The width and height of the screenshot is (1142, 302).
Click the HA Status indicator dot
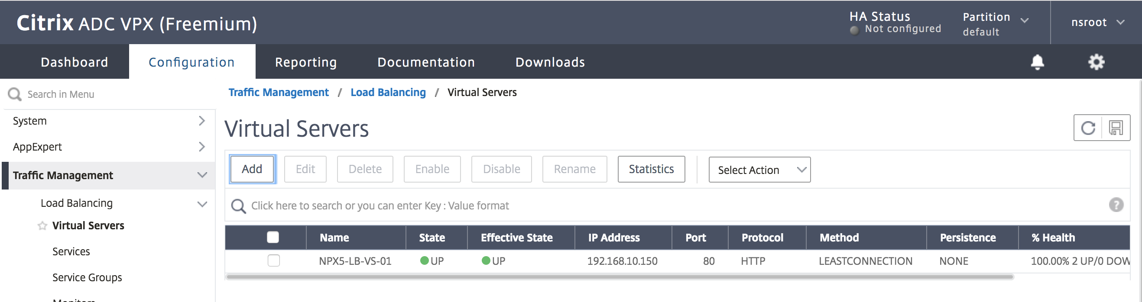point(854,30)
